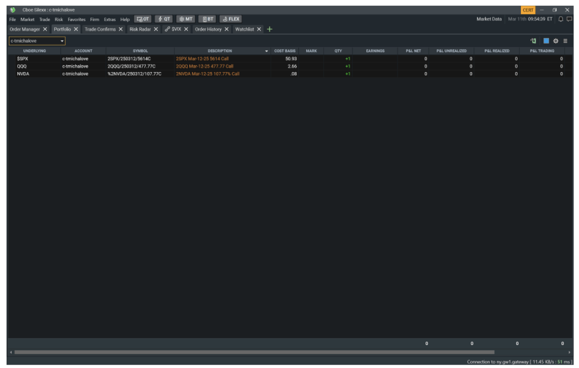Screen dimensions: 579x368
Task: Open the Firm menu
Action: [x=95, y=19]
